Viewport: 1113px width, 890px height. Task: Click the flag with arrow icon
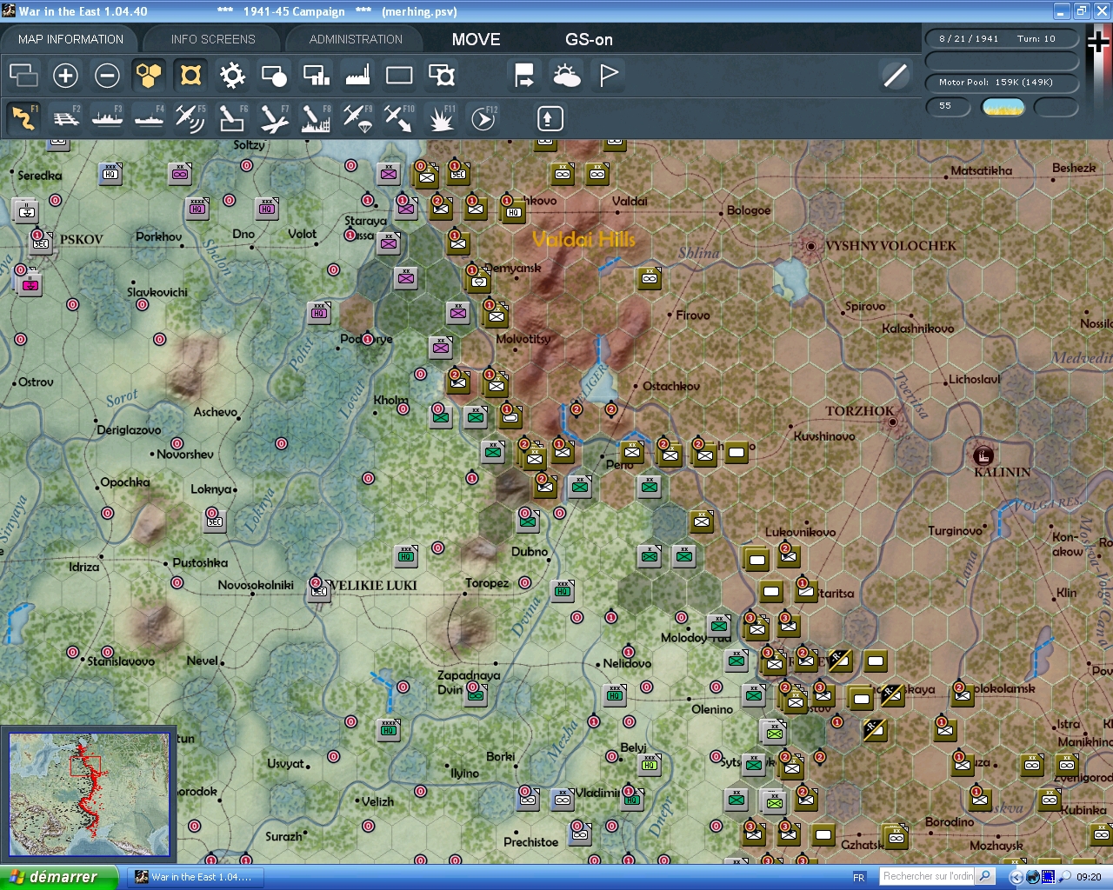524,76
